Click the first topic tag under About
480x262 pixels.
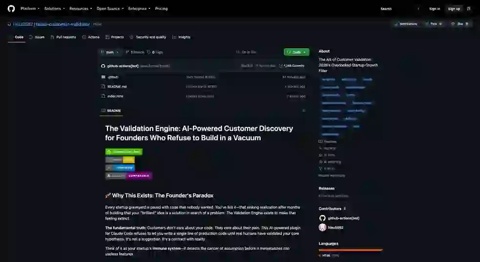(329, 79)
